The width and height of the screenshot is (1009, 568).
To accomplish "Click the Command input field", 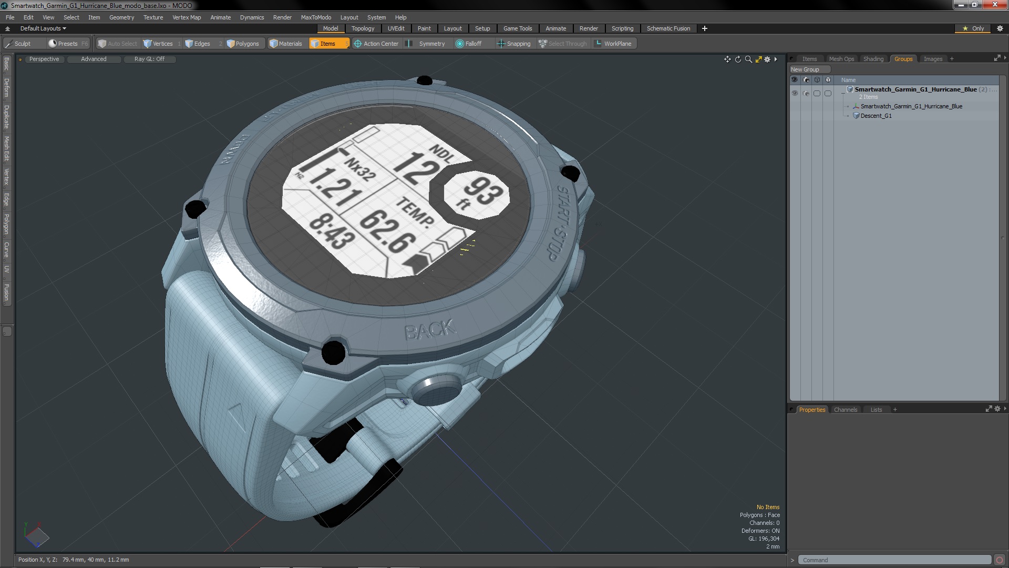I will pyautogui.click(x=894, y=560).
